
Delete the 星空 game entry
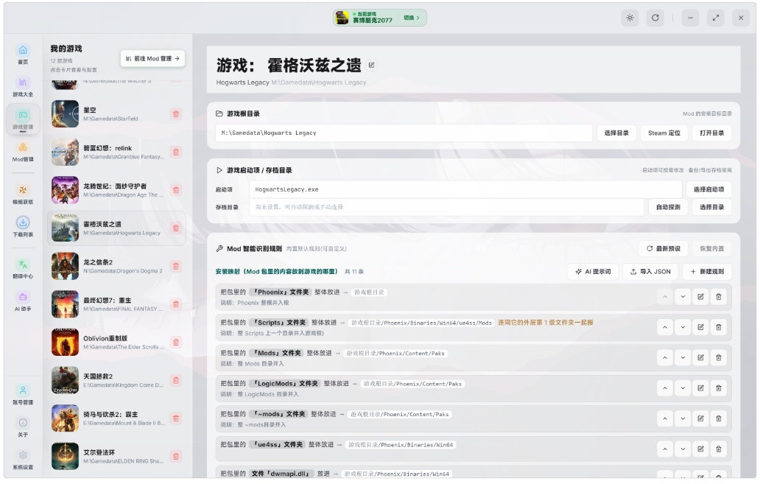click(x=176, y=114)
